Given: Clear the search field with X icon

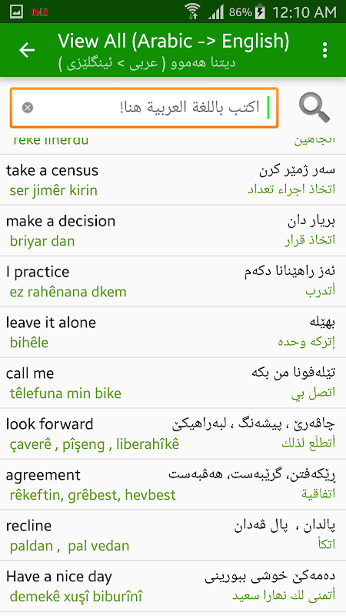Looking at the screenshot, I should pos(27,108).
